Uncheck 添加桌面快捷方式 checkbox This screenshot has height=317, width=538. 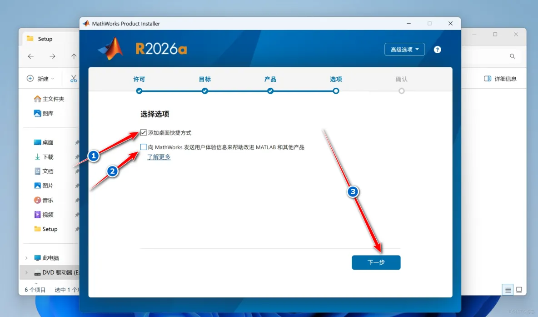coord(144,132)
